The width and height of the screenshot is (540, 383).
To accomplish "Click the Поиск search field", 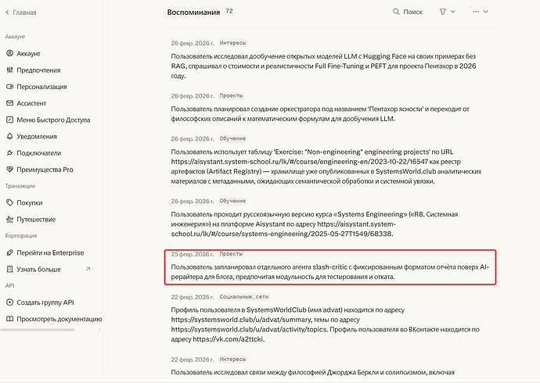I will (x=408, y=12).
